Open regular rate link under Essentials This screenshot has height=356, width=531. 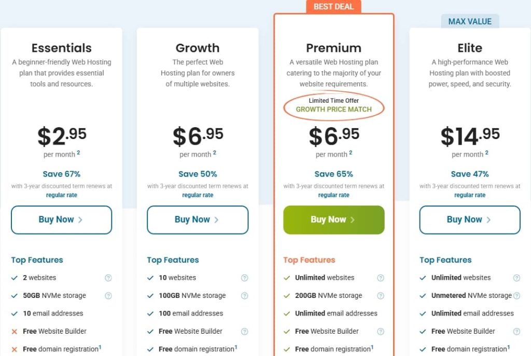tap(62, 195)
